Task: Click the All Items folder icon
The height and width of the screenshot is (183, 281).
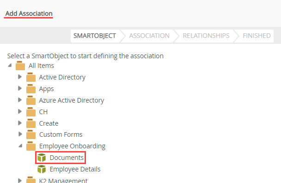Action: (x=20, y=66)
